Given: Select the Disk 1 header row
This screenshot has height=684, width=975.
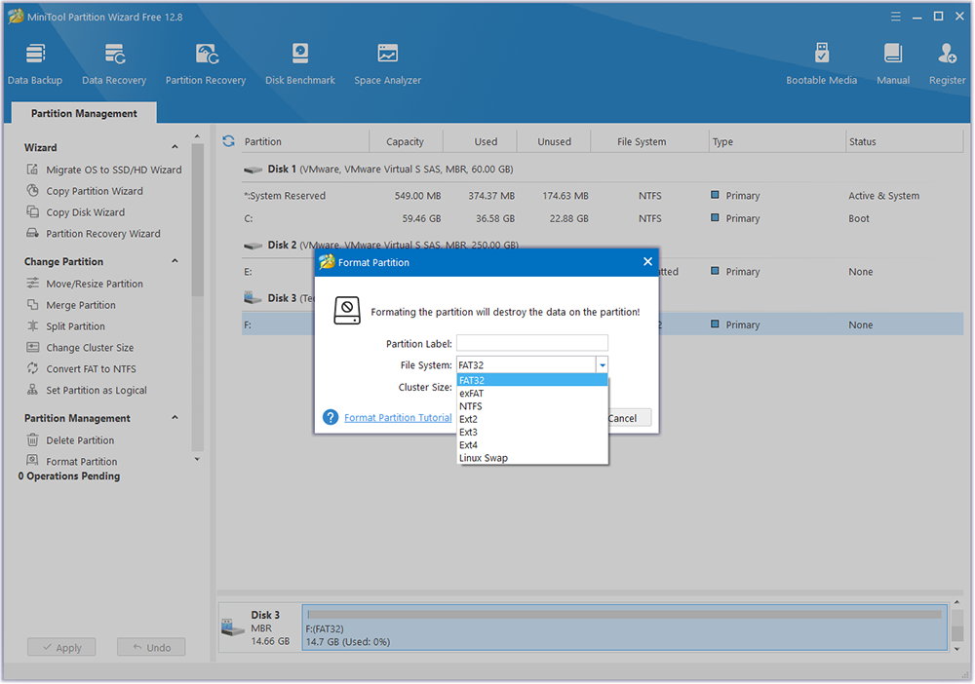Looking at the screenshot, I should (603, 169).
